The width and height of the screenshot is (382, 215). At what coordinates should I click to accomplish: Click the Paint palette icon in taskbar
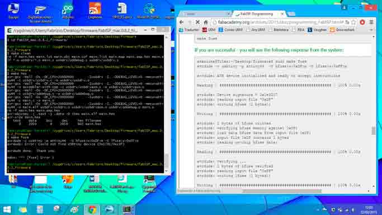click(x=74, y=209)
